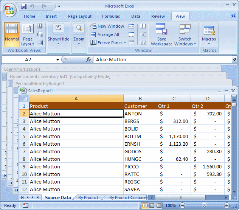
Task: Open the Formulas ribbon tab
Action: (111, 16)
